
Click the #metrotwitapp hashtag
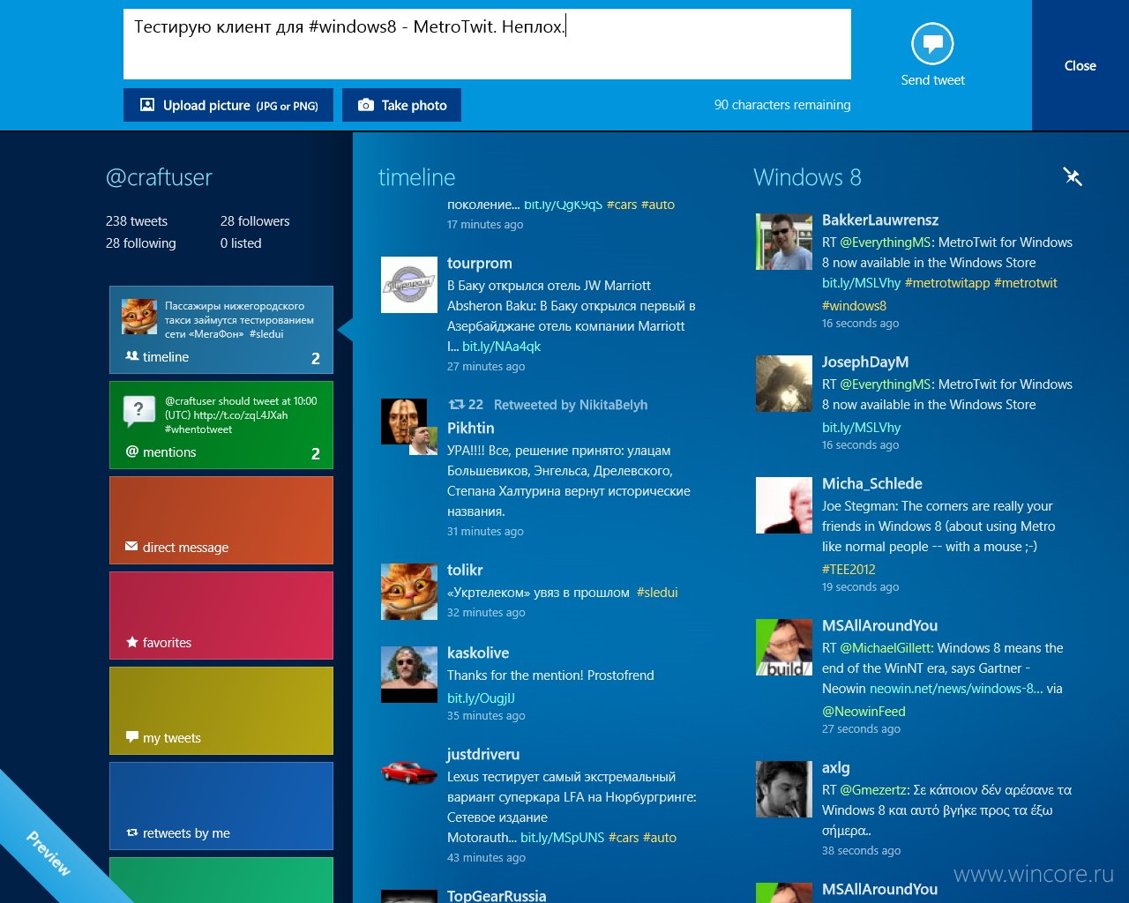click(947, 283)
